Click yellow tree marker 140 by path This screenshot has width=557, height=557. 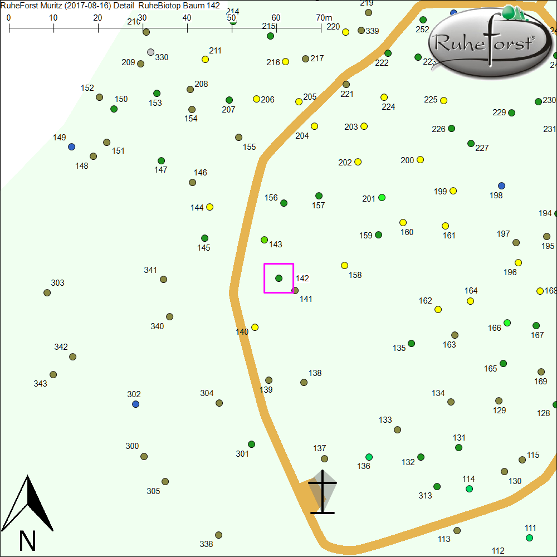(255, 328)
